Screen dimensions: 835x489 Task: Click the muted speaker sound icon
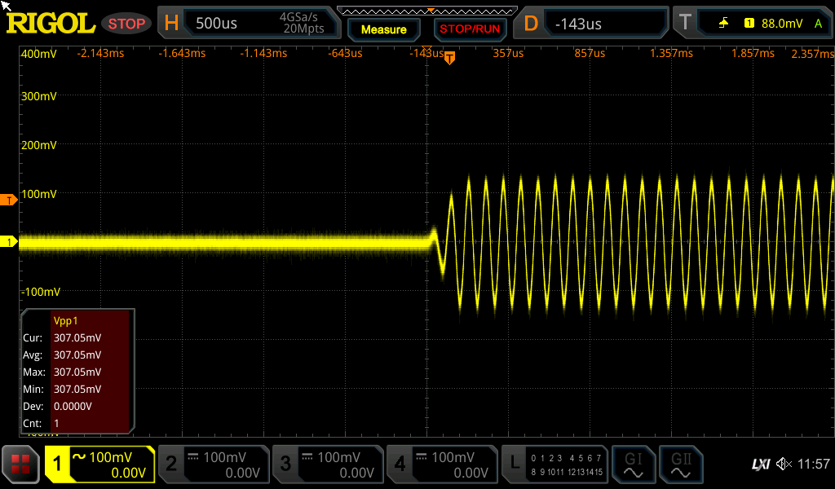coord(784,465)
